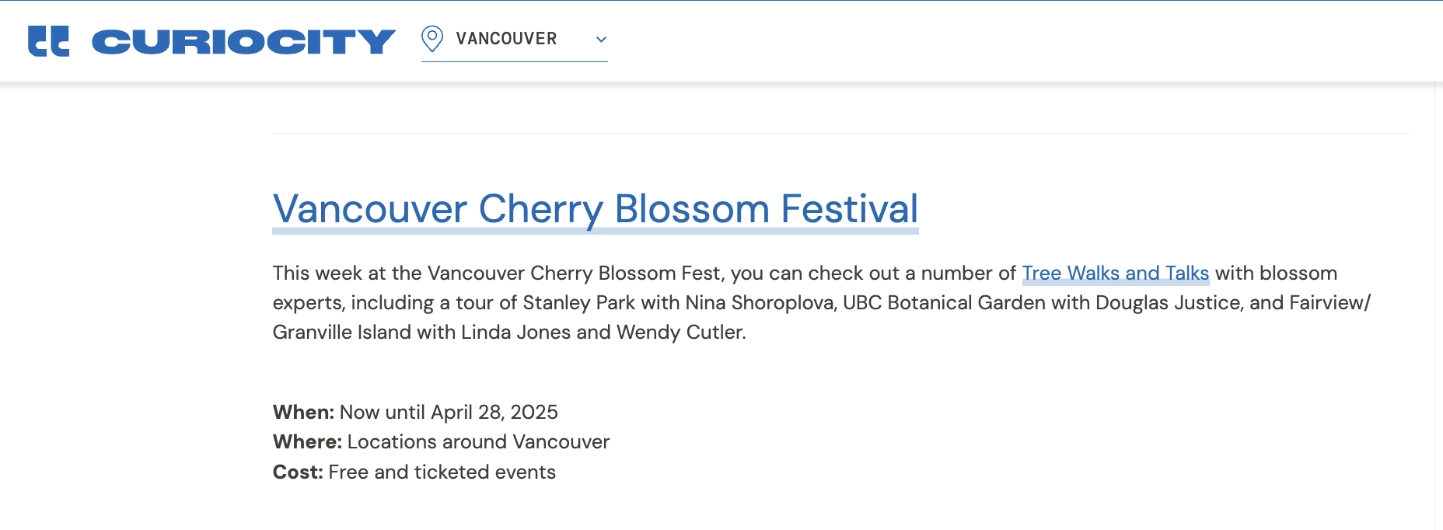Click the bold "Where:" label

click(x=307, y=441)
